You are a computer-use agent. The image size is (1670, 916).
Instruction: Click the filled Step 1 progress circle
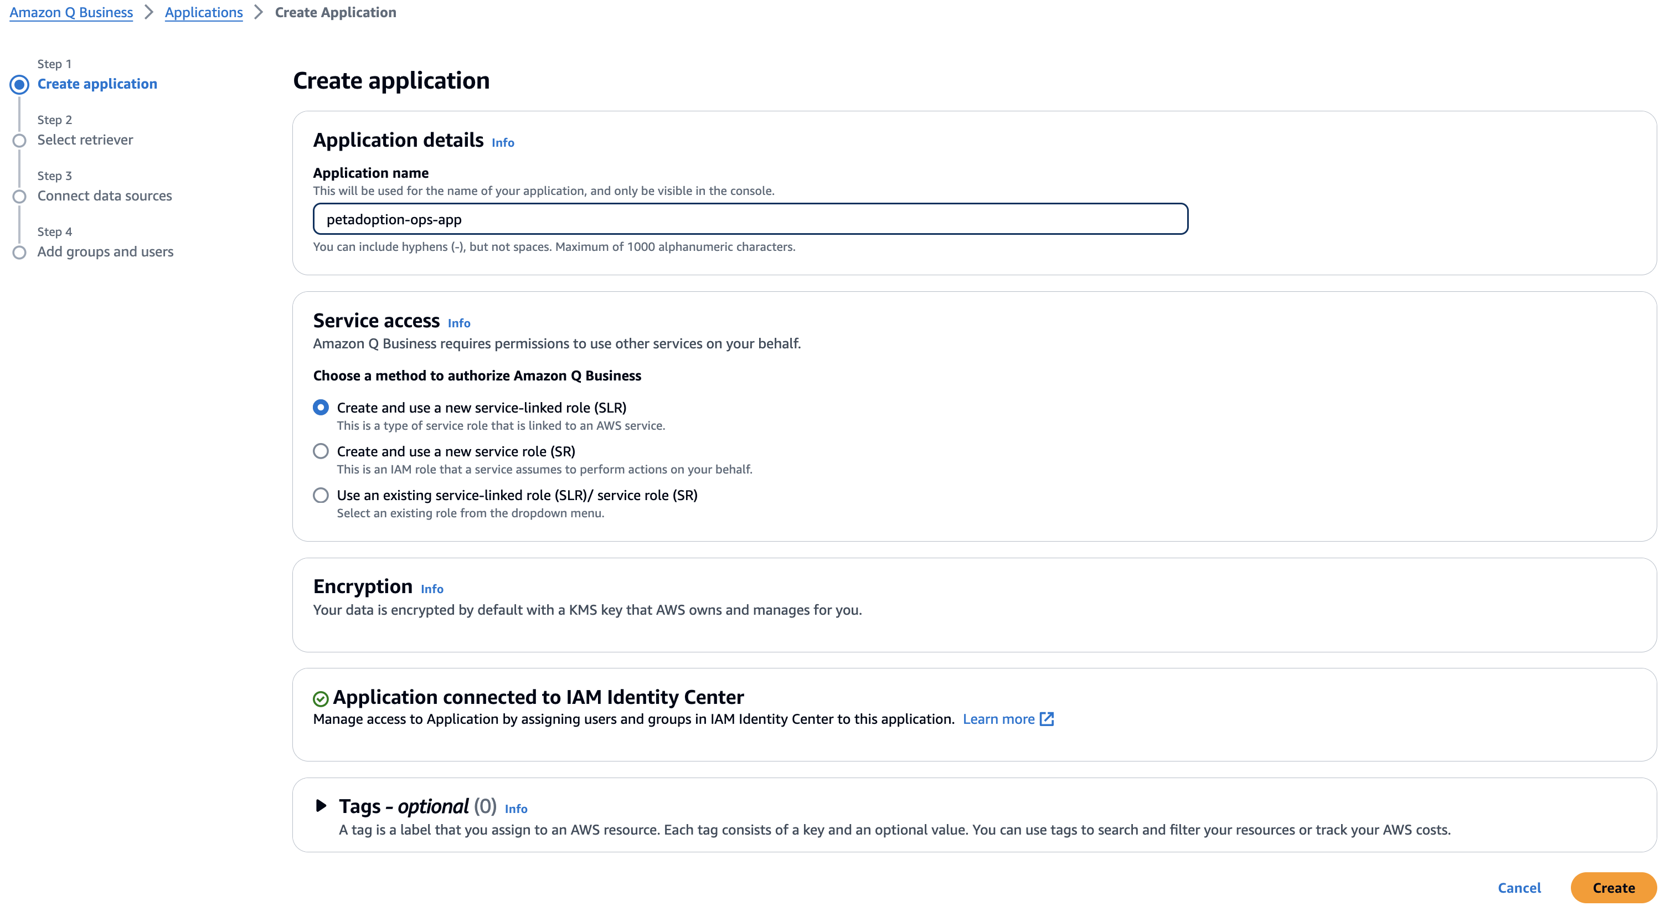click(19, 84)
